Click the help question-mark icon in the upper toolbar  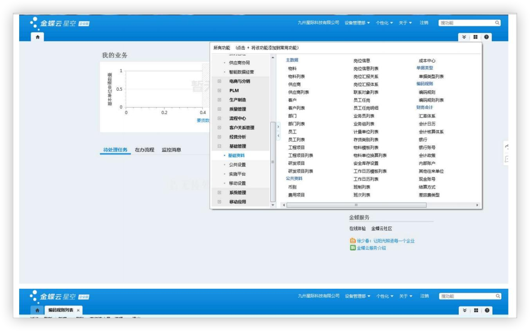click(486, 37)
